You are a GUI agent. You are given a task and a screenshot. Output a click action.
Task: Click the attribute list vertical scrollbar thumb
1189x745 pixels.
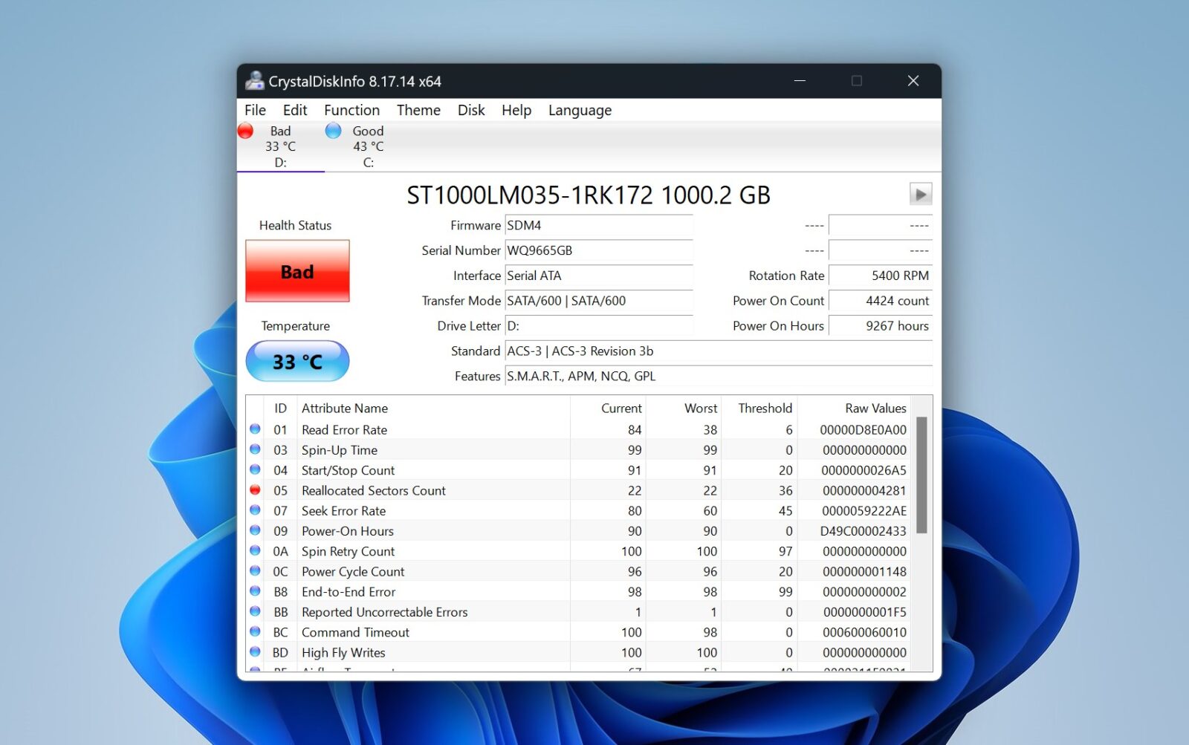[921, 475]
